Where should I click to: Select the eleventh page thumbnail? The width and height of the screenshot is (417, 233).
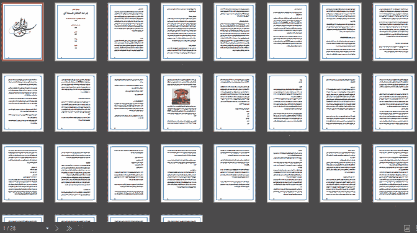[128, 102]
